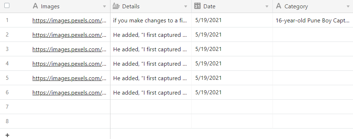Click the long text icon beside Details
The width and height of the screenshot is (353, 139).
coord(116,6)
